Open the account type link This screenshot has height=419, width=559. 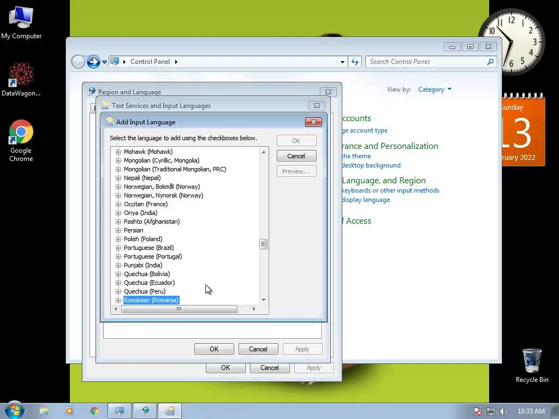pos(364,130)
